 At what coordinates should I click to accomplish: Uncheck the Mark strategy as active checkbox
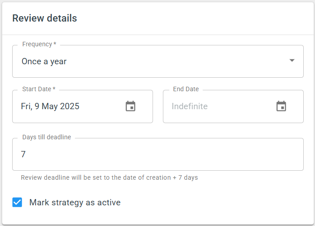17,202
